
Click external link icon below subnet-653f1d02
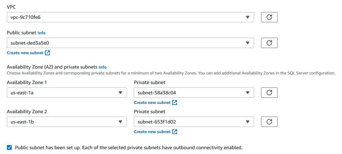click(175, 132)
